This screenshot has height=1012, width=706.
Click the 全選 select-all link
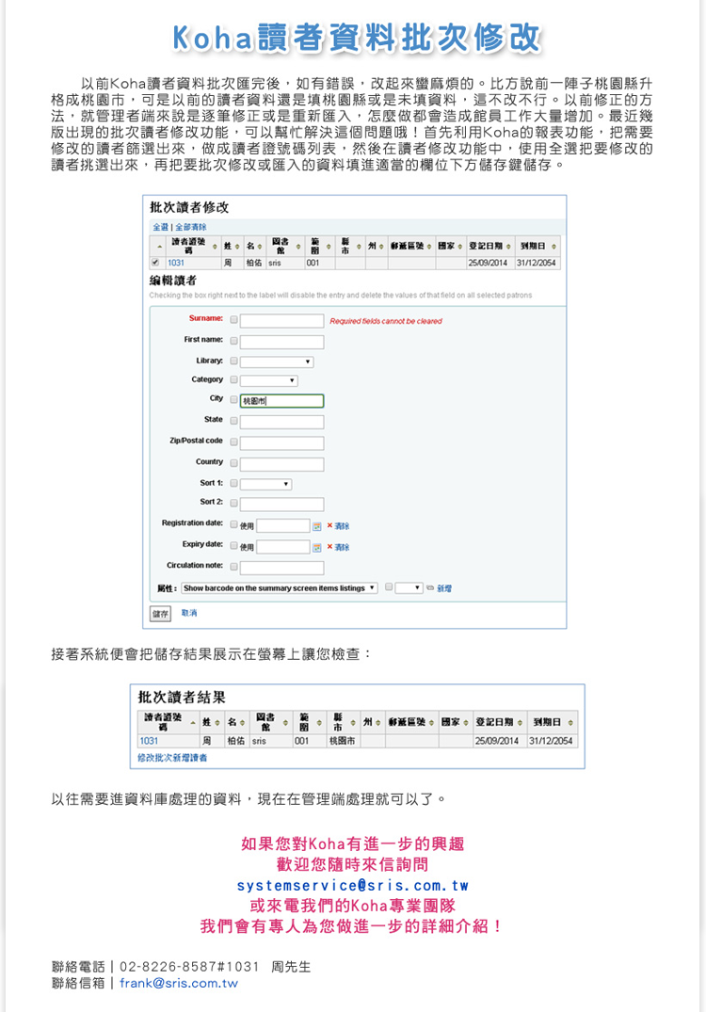coord(160,227)
